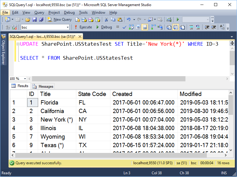Click the New Query button

[x=59, y=19]
